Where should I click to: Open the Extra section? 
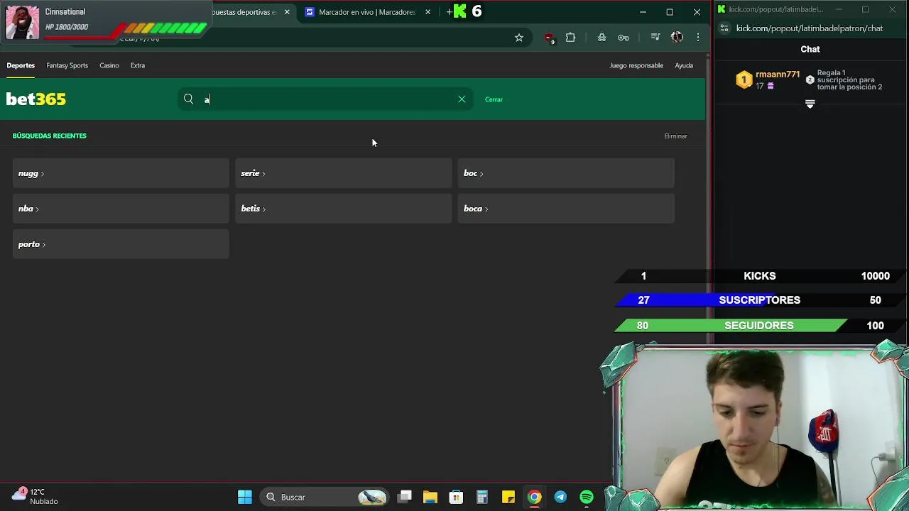pos(138,65)
